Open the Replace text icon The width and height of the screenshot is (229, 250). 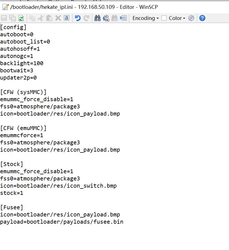tap(106, 18)
